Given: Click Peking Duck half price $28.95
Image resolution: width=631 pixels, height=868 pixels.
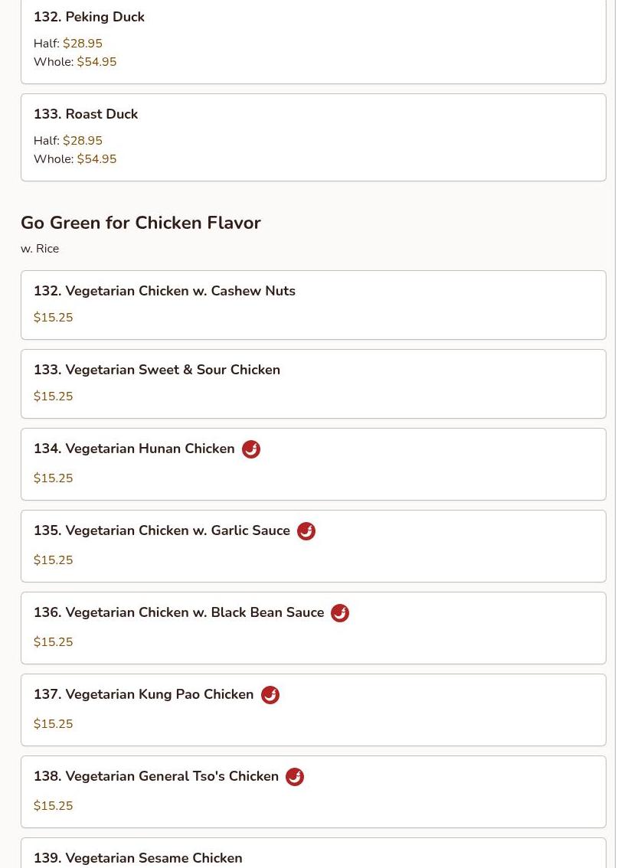Looking at the screenshot, I should [x=83, y=44].
